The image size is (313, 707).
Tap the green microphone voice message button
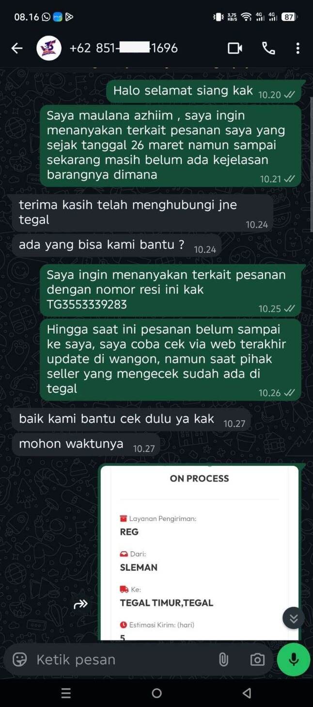(x=293, y=659)
